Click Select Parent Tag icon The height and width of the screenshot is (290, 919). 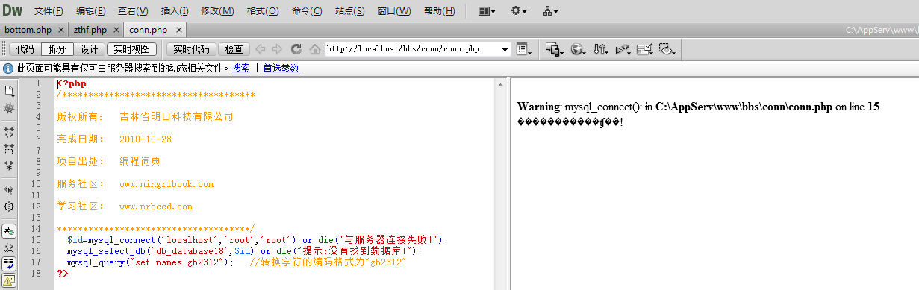click(9, 189)
